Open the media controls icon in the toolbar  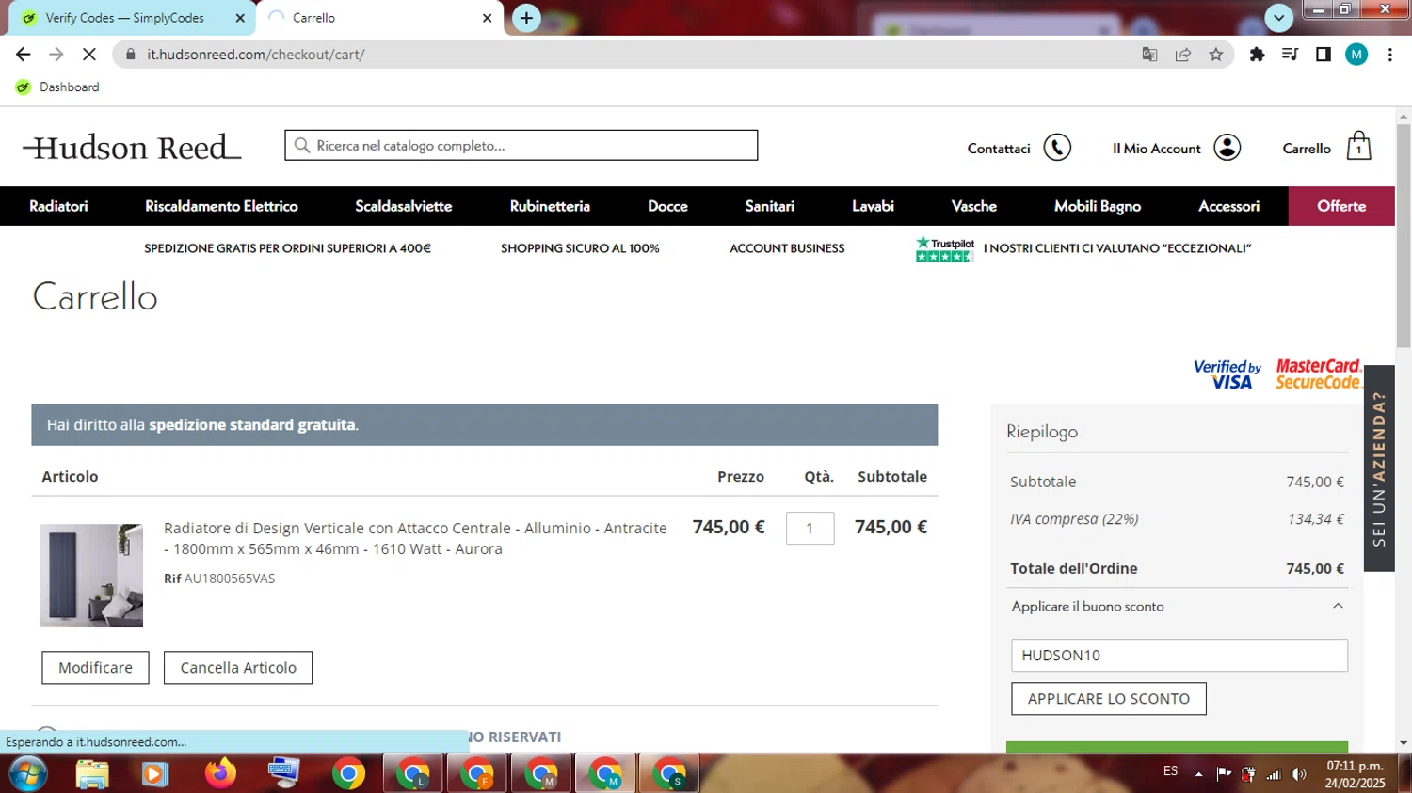click(x=1290, y=55)
